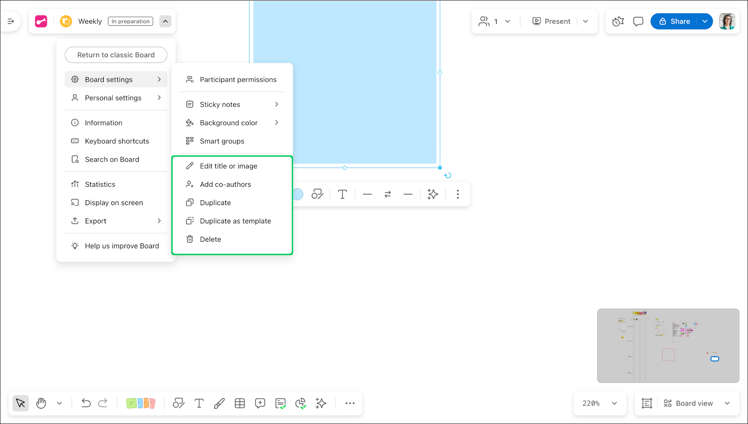Open the 220% zoom level dropdown
Image resolution: width=748 pixels, height=424 pixels.
(599, 403)
